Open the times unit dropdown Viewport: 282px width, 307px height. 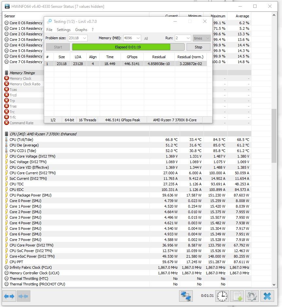pos(201,38)
